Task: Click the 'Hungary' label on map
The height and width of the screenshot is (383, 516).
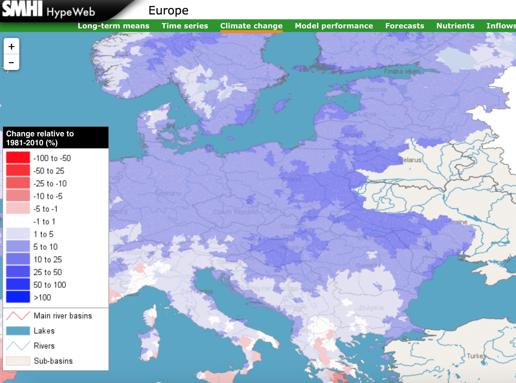Action: point(291,247)
